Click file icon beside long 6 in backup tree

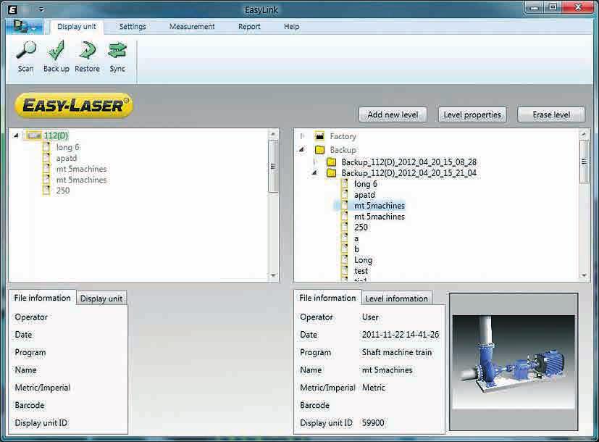click(345, 184)
